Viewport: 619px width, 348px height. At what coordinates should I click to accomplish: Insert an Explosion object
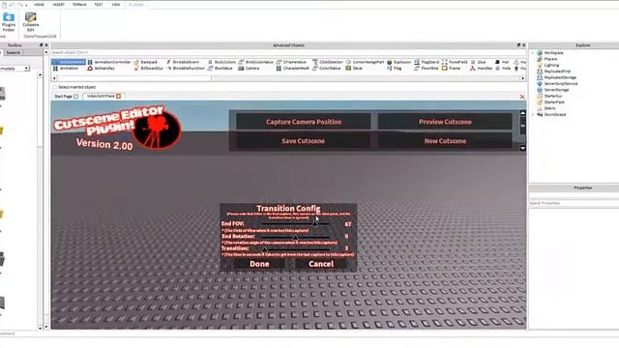[x=399, y=62]
